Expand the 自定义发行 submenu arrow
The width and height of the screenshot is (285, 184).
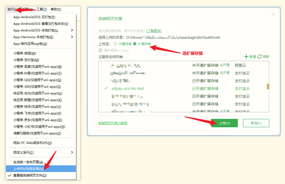(x=72, y=152)
